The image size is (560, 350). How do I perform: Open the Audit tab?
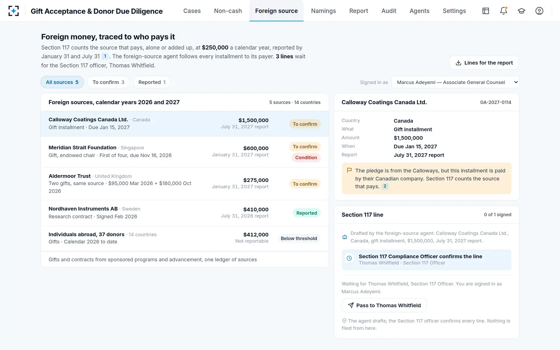(389, 11)
